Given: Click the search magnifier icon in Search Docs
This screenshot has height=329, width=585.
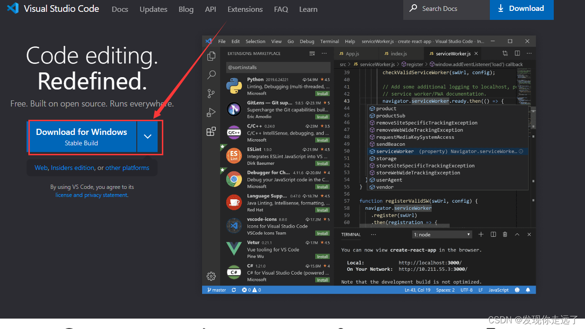Looking at the screenshot, I should [x=413, y=9].
